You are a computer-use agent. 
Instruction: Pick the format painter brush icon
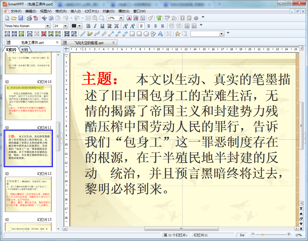[150, 18]
